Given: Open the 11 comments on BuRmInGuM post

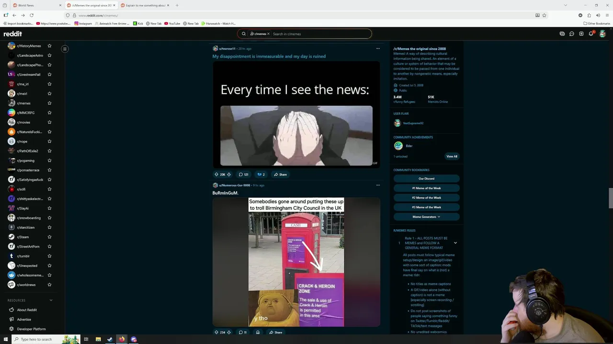Looking at the screenshot, I should coord(243,332).
